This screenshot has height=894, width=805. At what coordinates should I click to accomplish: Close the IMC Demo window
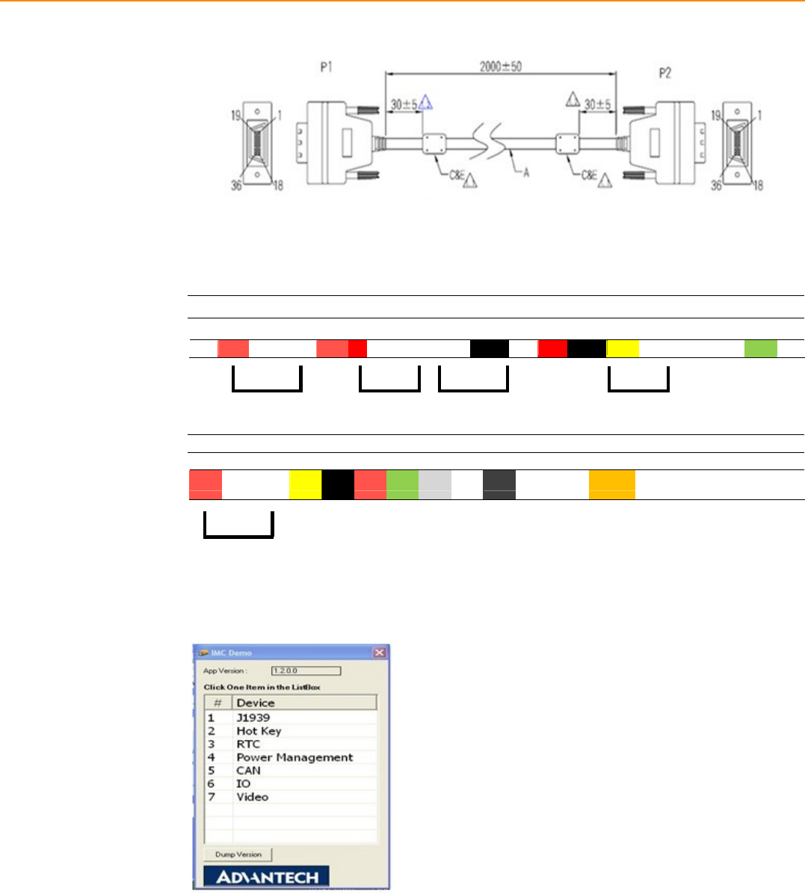[x=379, y=653]
